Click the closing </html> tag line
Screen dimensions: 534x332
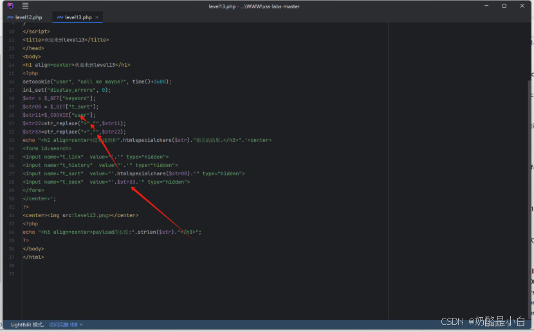33,258
